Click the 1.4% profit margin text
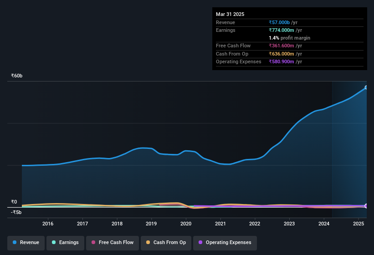 point(290,38)
